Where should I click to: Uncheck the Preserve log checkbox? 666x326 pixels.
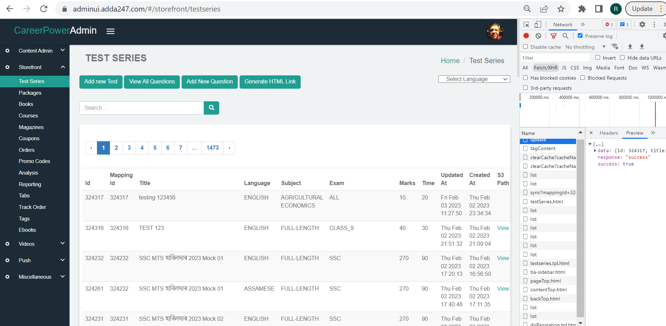coord(580,36)
